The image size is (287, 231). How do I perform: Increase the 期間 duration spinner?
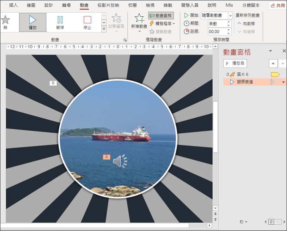(x=229, y=22)
